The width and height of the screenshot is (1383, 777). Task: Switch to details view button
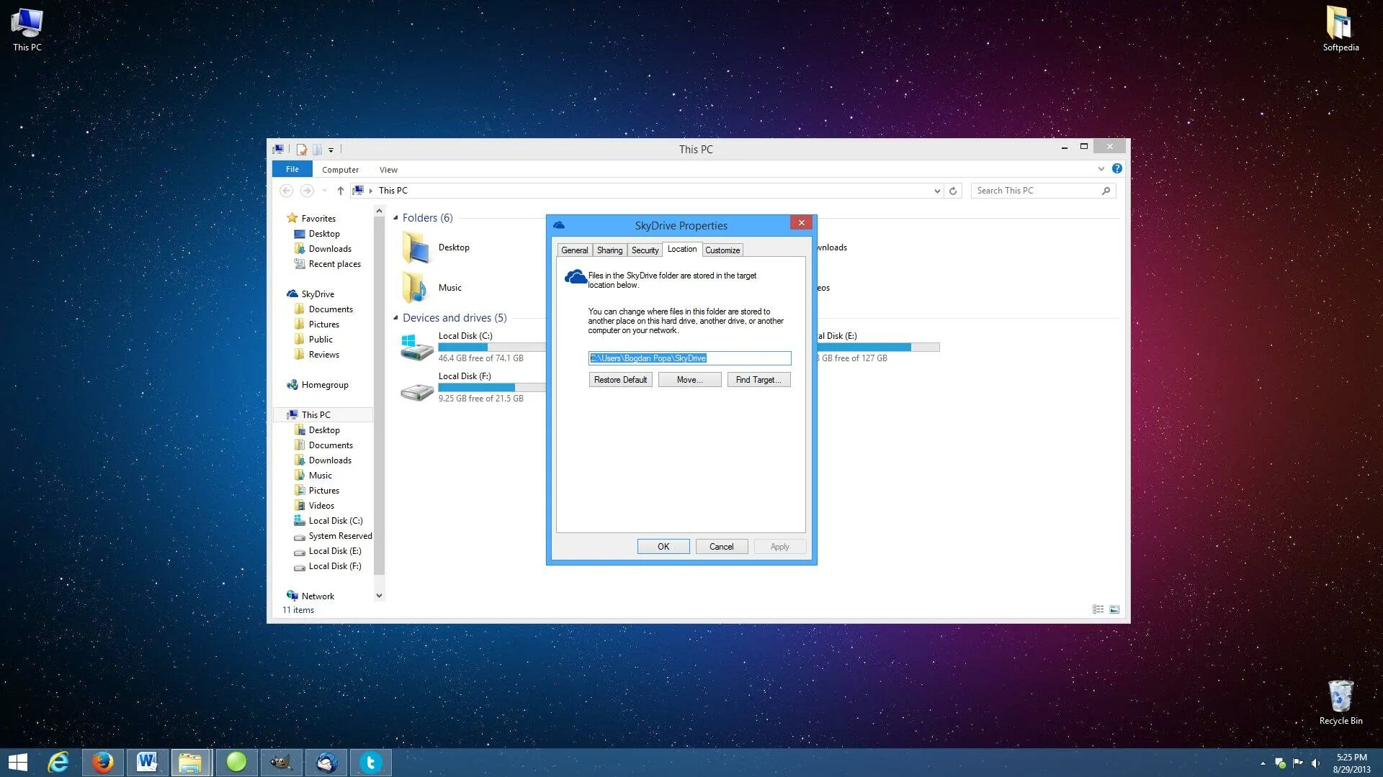(x=1098, y=610)
